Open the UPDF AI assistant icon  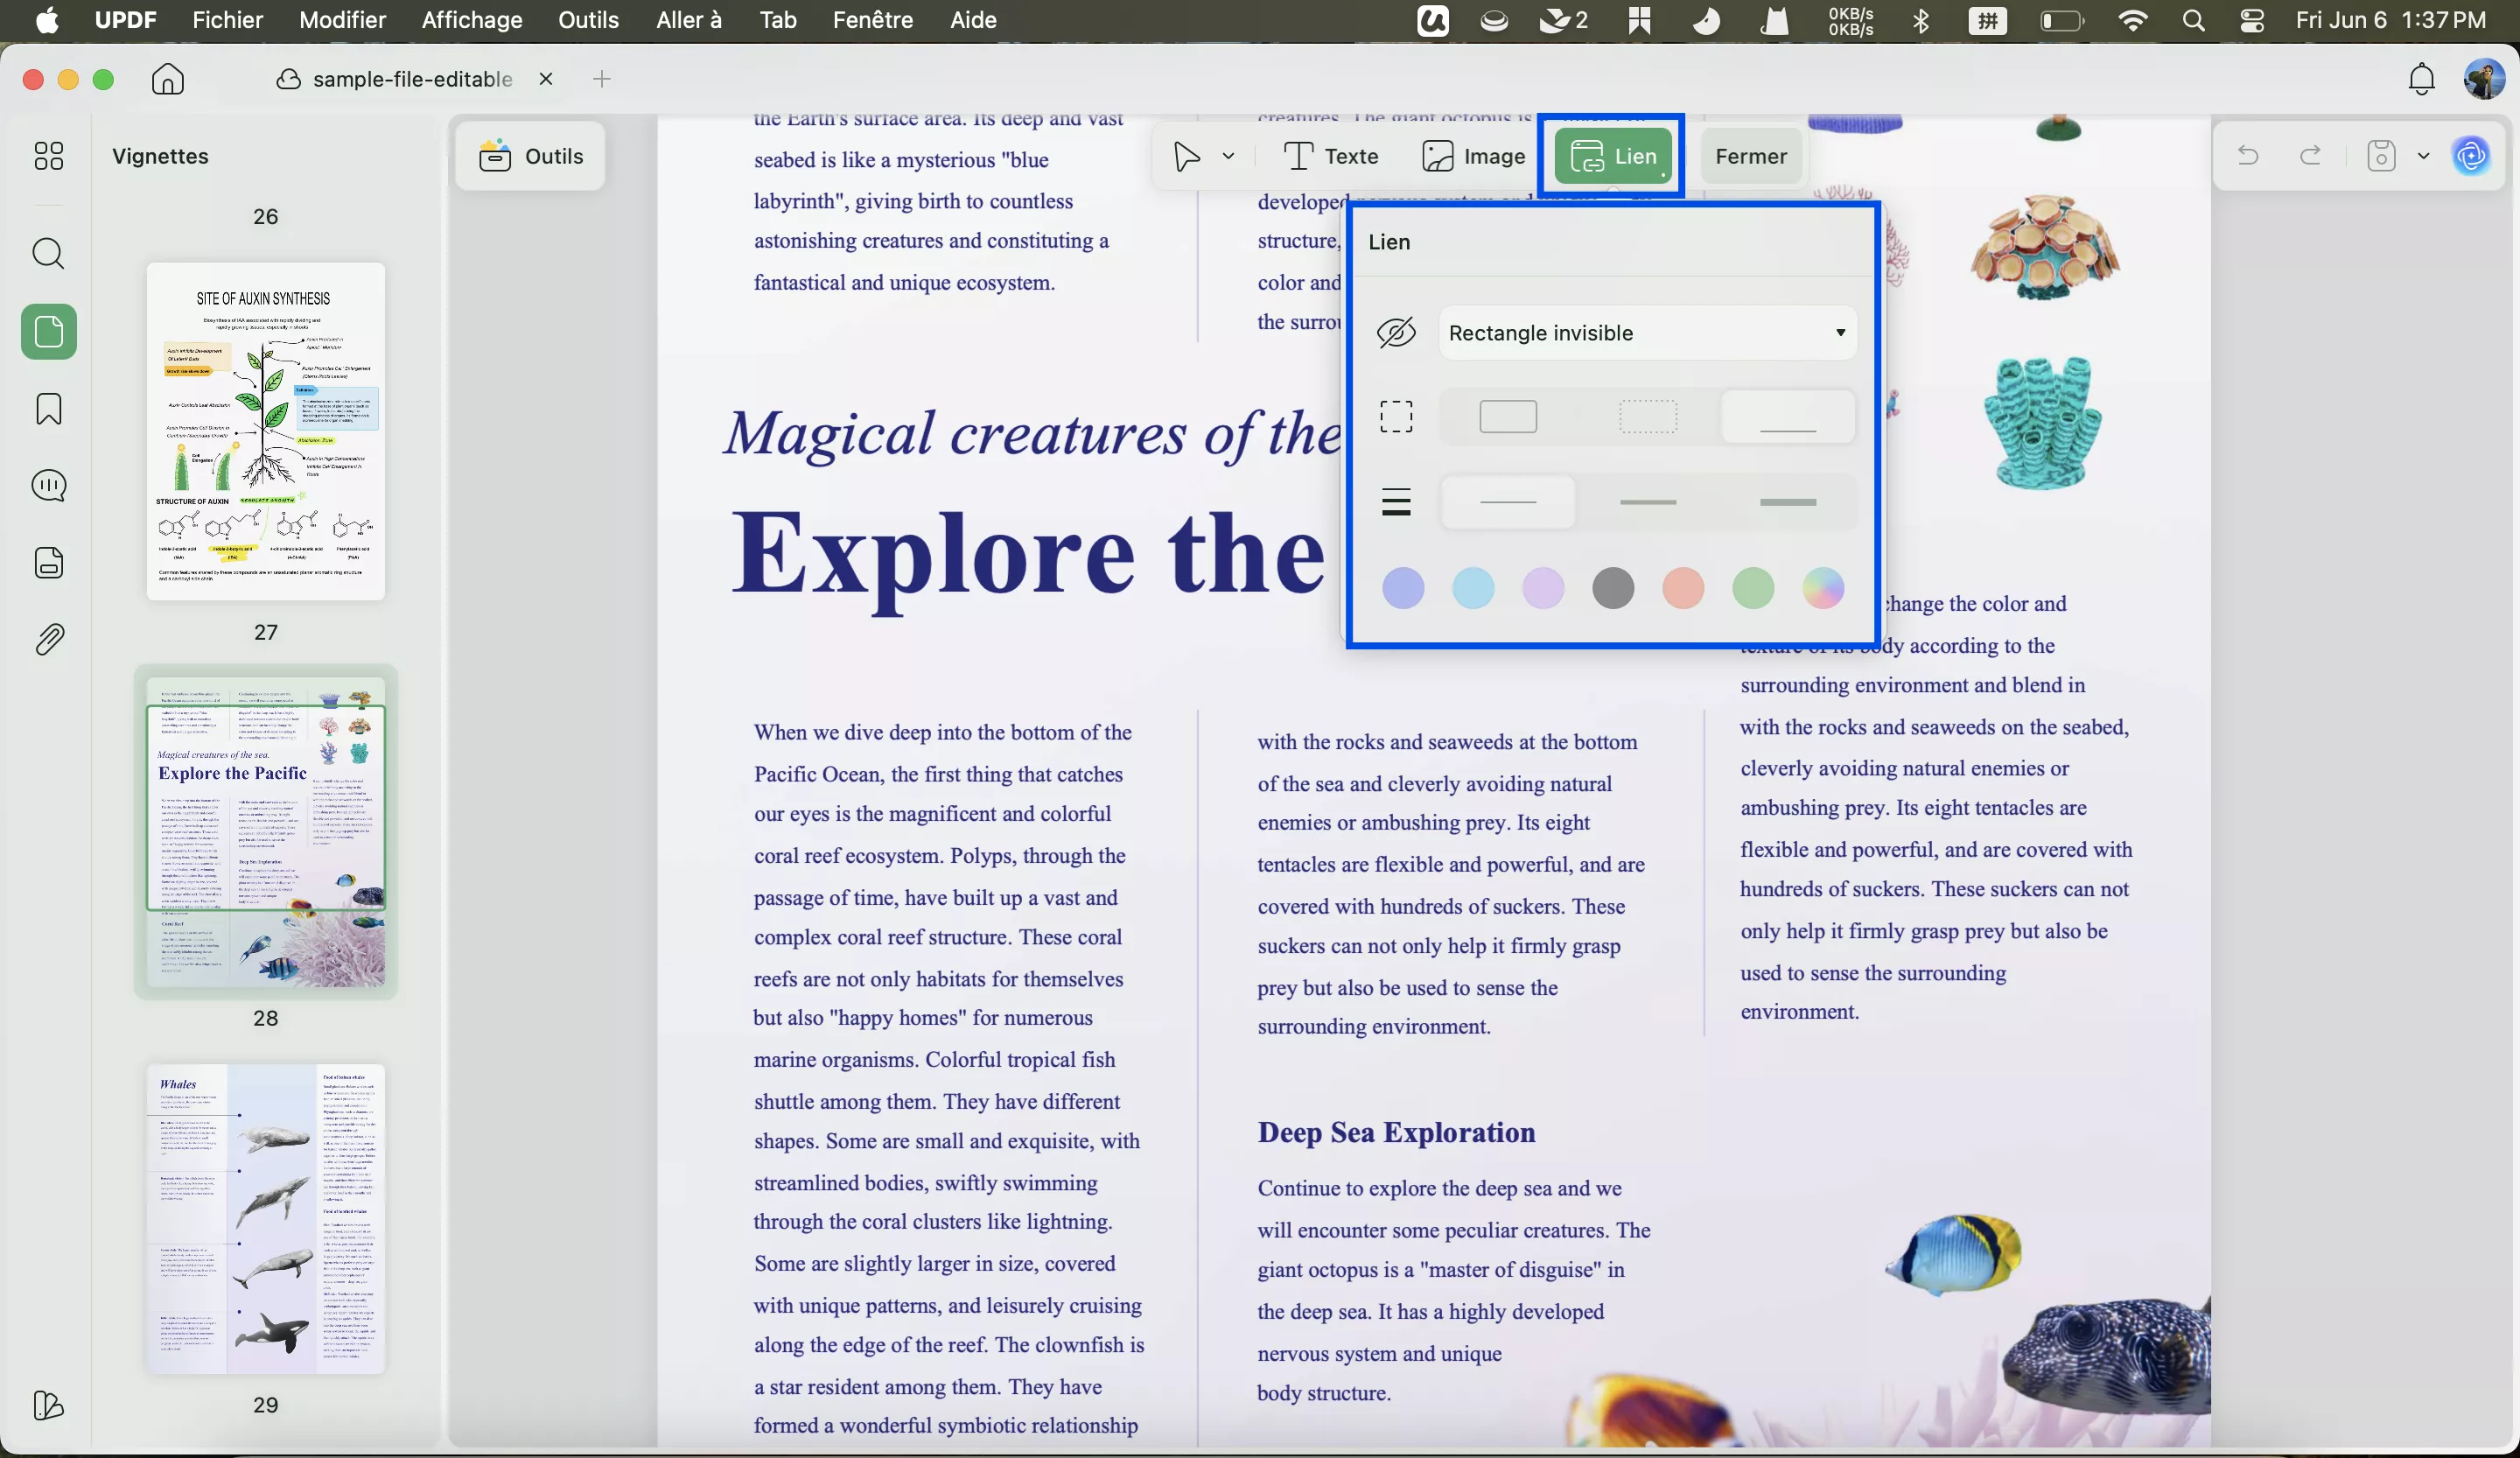pyautogui.click(x=2472, y=156)
